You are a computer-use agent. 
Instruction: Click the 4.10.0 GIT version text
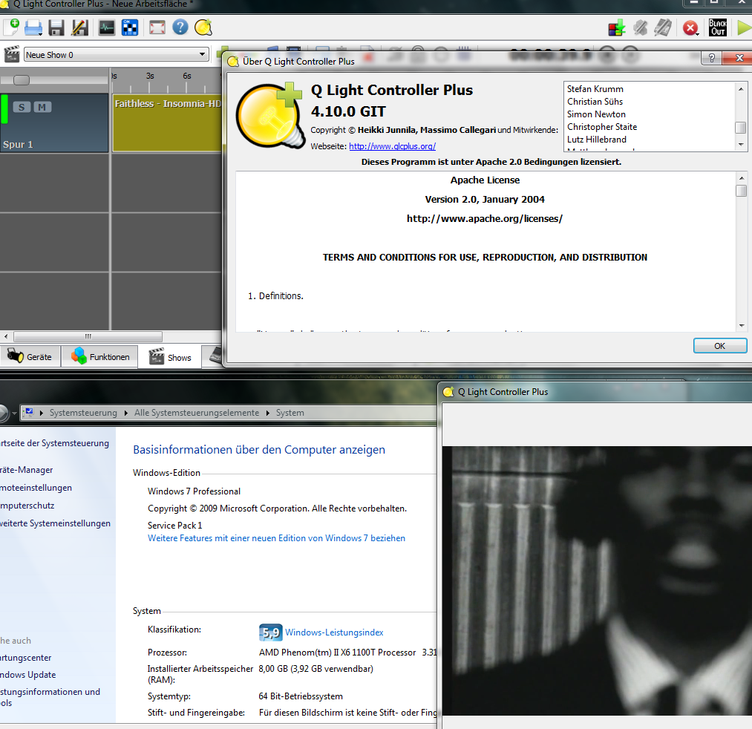(x=348, y=112)
